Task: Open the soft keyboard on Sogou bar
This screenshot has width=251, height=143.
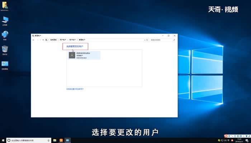Action: point(241,136)
